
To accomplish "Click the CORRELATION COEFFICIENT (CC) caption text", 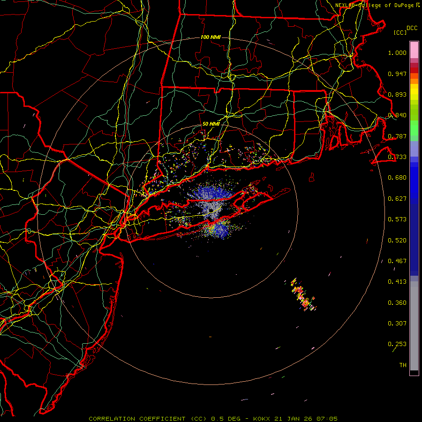I will pyautogui.click(x=148, y=419).
